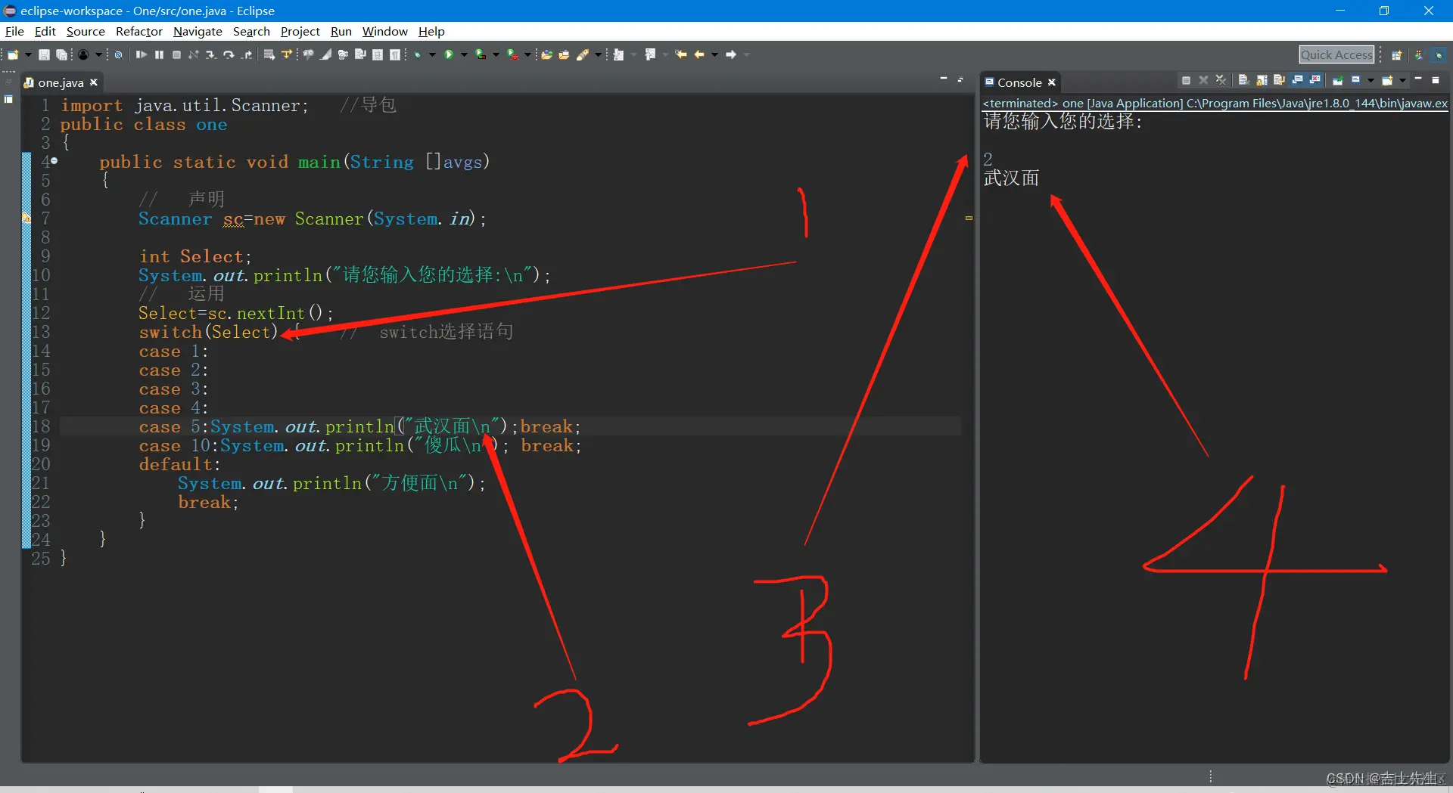Toggle Show Console on Standard Error
1453x793 pixels.
click(x=1315, y=80)
